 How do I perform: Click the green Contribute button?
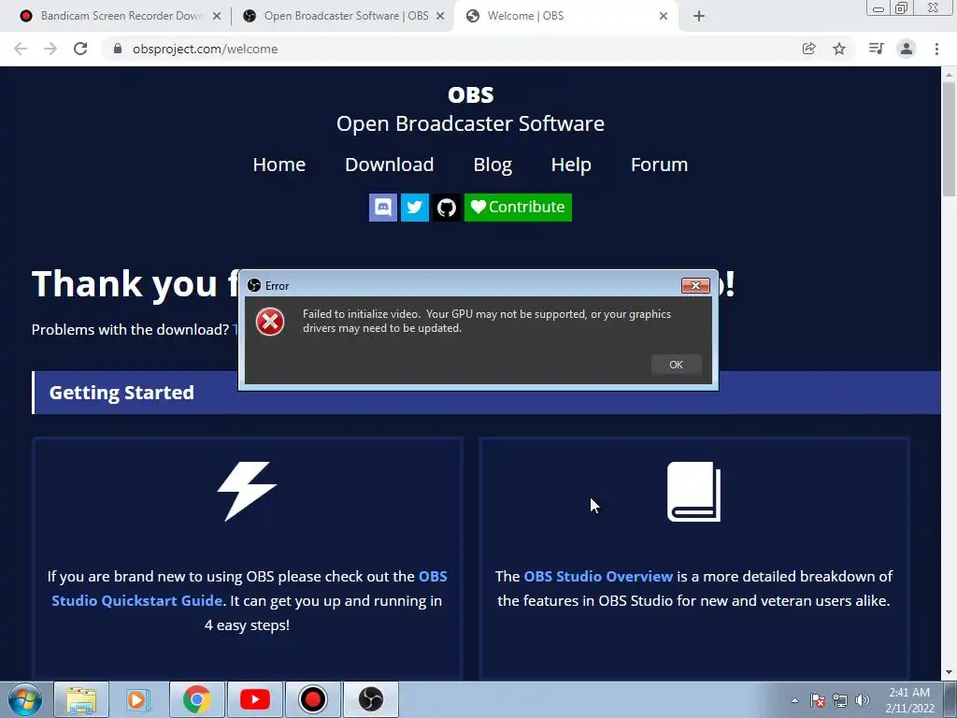coord(518,207)
